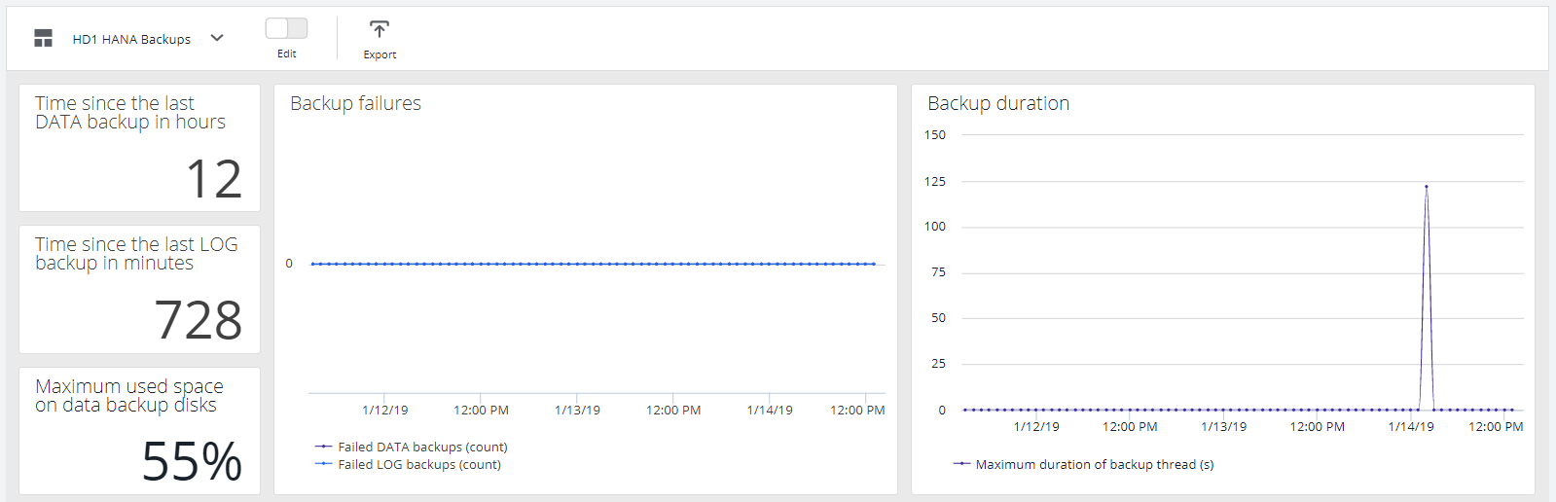Click the dashboard layout icon

43,39
